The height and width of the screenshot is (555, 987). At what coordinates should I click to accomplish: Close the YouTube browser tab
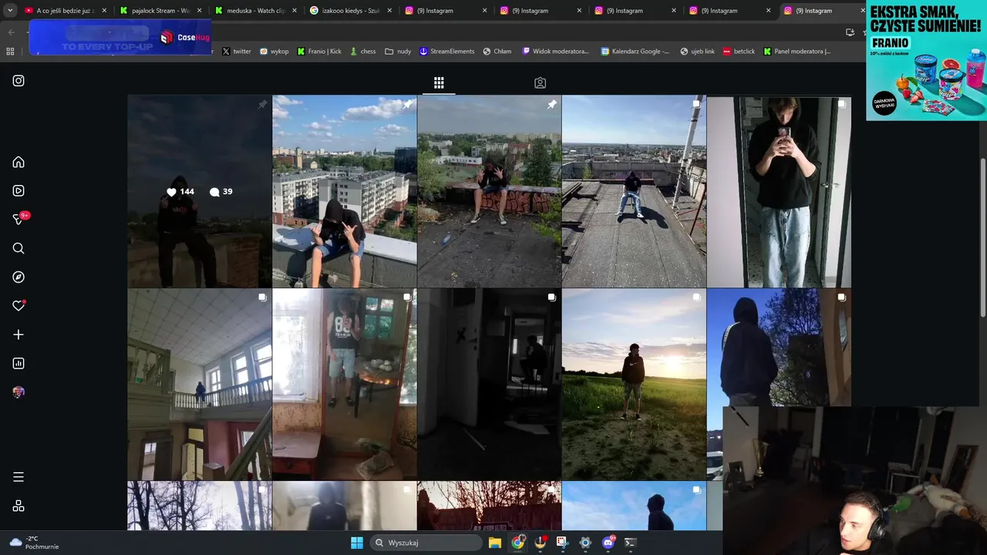pyautogui.click(x=104, y=11)
